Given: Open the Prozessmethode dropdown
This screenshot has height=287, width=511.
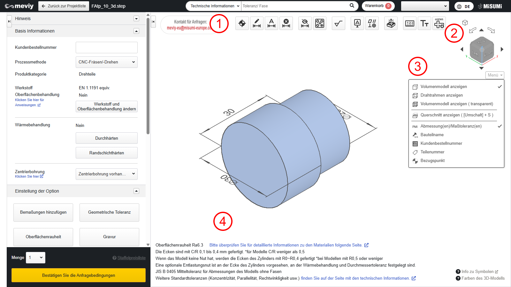Looking at the screenshot, I should 107,62.
